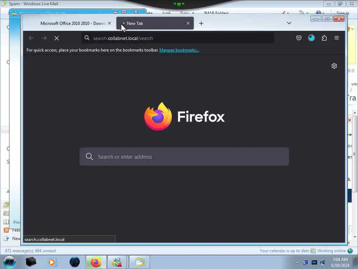The width and height of the screenshot is (358, 269).
Task: Open the Manage bookmarks link
Action: tap(179, 50)
